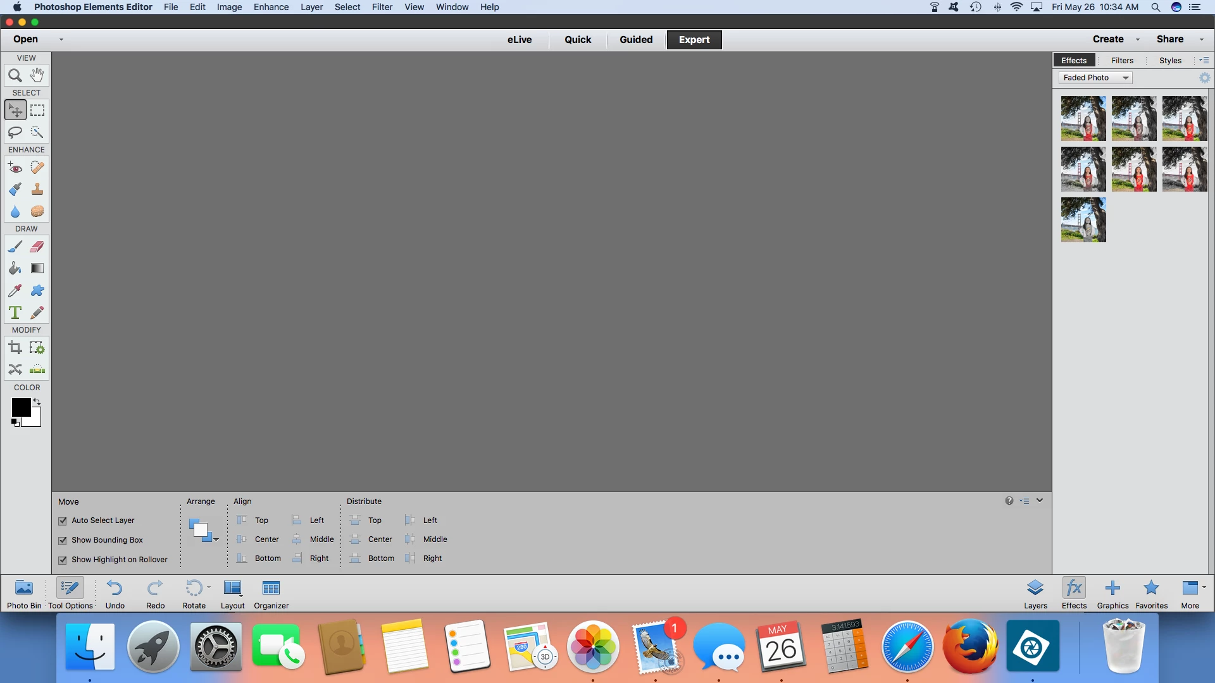1215x683 pixels.
Task: Open the Faded Photo effects dropdown
Action: pyautogui.click(x=1095, y=78)
